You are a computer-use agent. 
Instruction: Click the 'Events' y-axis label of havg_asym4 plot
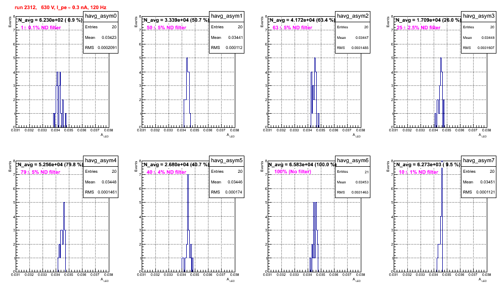[10, 166]
